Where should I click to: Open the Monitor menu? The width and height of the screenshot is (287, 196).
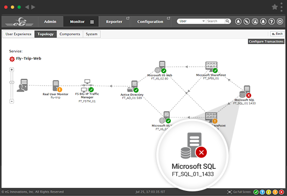77,22
